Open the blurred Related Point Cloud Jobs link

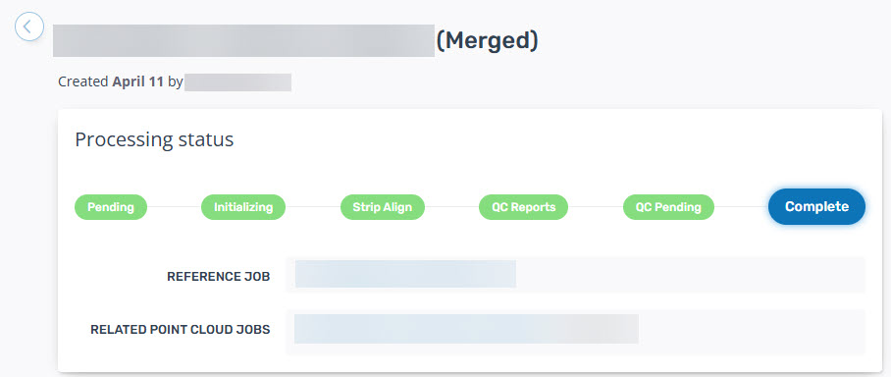click(x=466, y=329)
